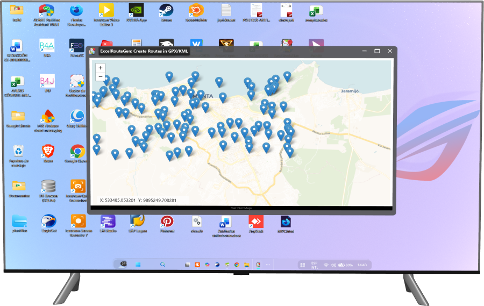484x306 pixels.
Task: Minimize the ExcelRouteGen window
Action: point(365,51)
